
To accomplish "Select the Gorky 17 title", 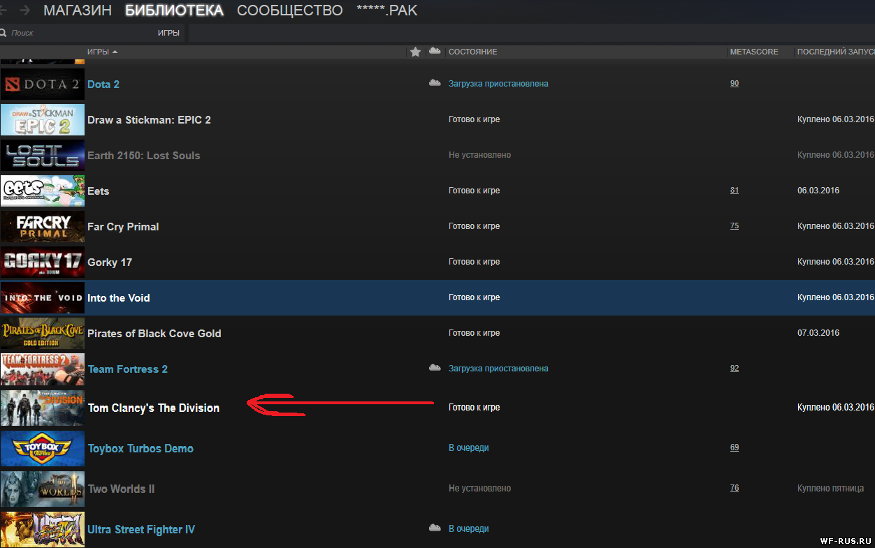I will click(110, 262).
